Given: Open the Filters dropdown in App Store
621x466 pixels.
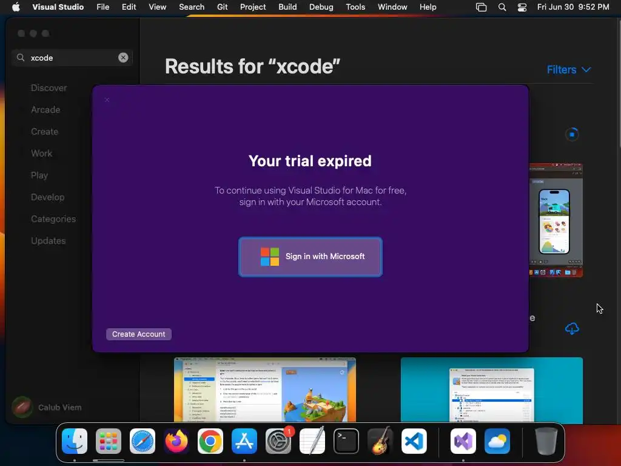Looking at the screenshot, I should (569, 70).
